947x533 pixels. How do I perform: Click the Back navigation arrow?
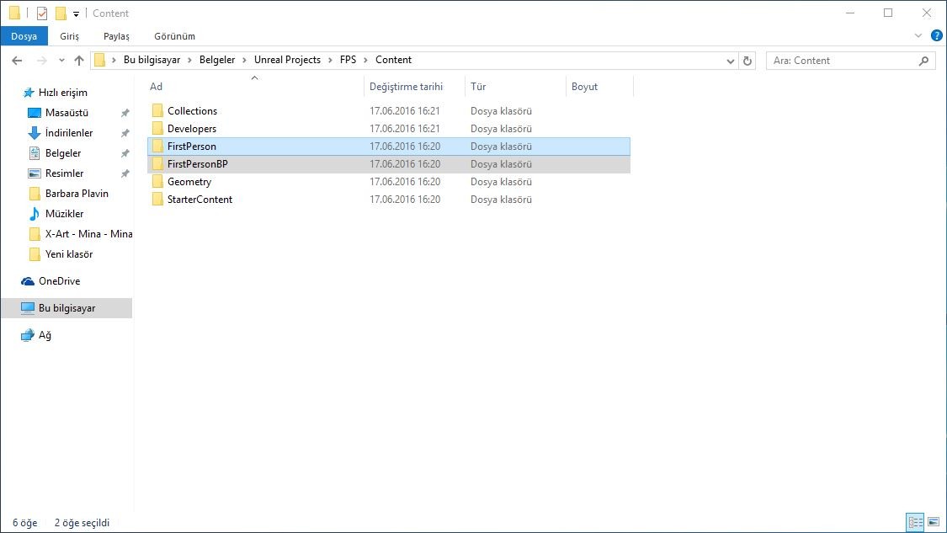(x=17, y=61)
